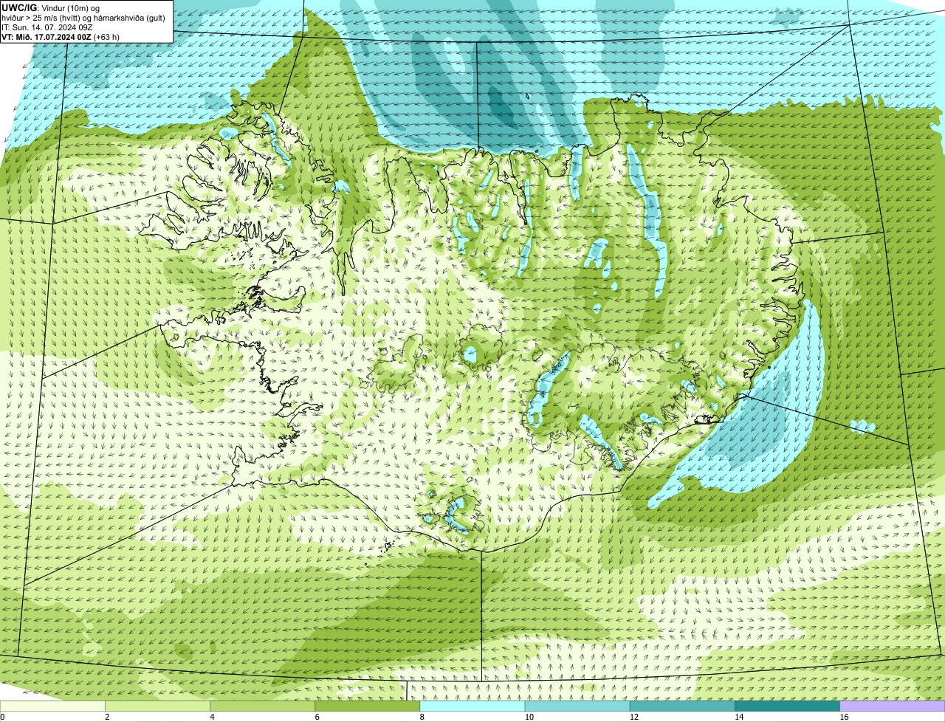
Task: Click the light green 2–4 m/s legend swatch
Action: pyautogui.click(x=158, y=706)
